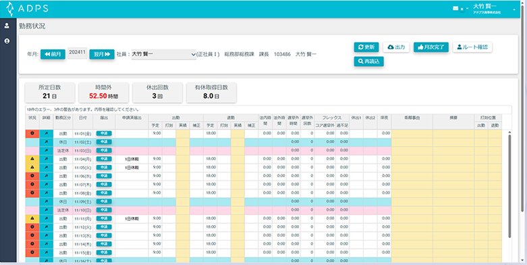The image size is (527, 265).
Task: Open detail wrench icon for 11/05(火)
Action: click(x=46, y=168)
